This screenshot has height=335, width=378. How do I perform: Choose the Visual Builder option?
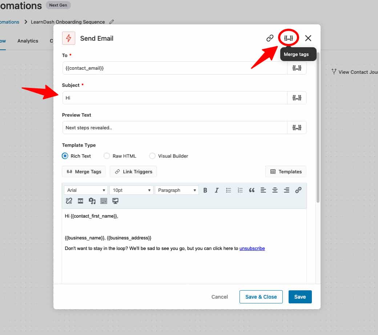tap(152, 156)
